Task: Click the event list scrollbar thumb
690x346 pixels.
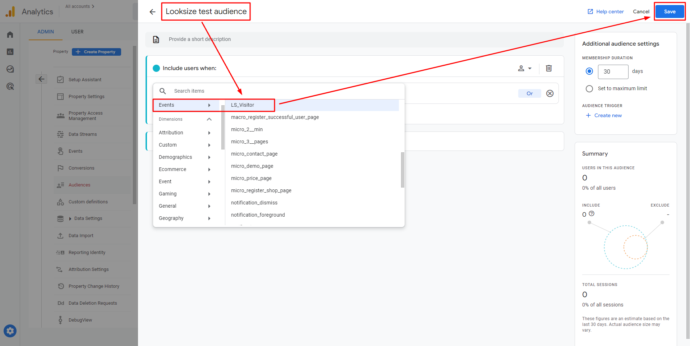Action: pos(402,170)
